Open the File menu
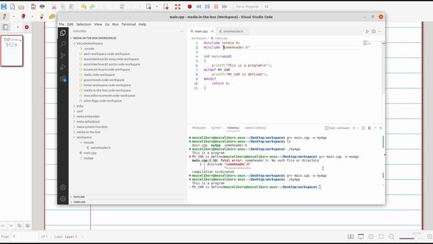 point(62,24)
